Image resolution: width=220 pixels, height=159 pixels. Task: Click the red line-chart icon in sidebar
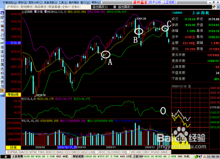coord(2,22)
